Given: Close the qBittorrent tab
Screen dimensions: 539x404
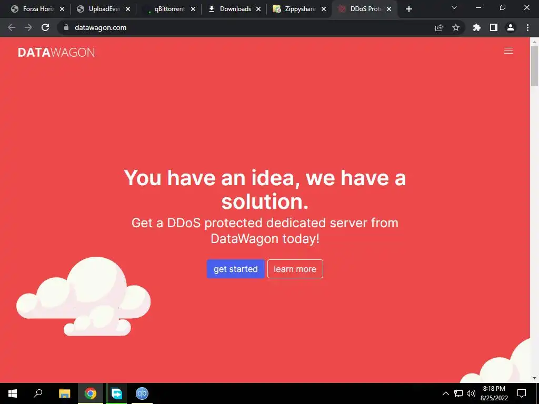Looking at the screenshot, I should coord(193,9).
